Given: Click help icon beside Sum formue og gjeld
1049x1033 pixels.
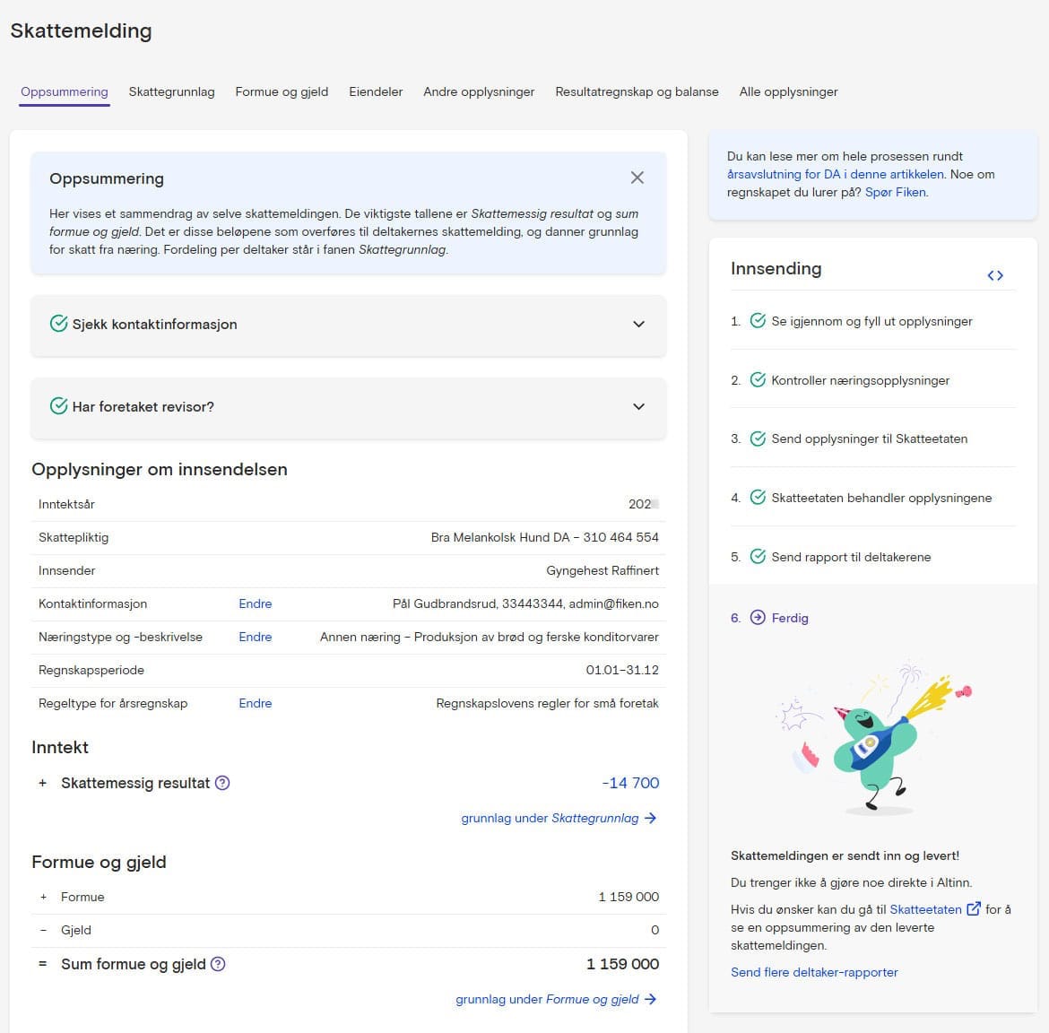Looking at the screenshot, I should [218, 964].
